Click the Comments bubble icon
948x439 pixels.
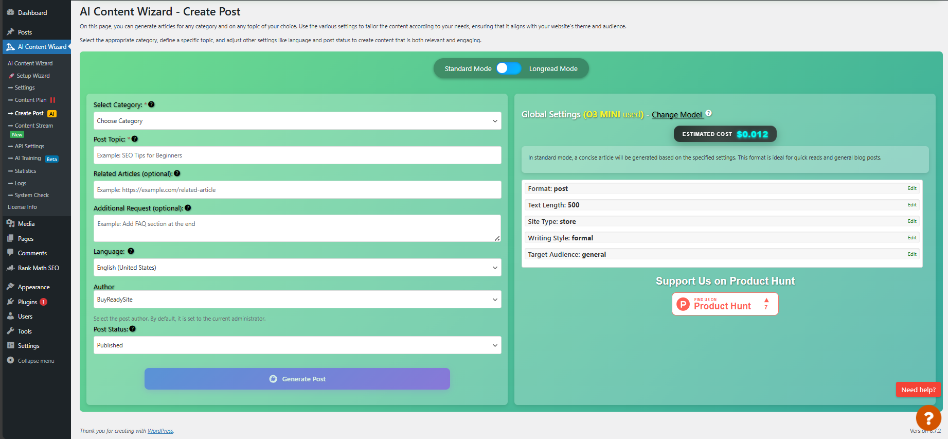click(x=10, y=253)
